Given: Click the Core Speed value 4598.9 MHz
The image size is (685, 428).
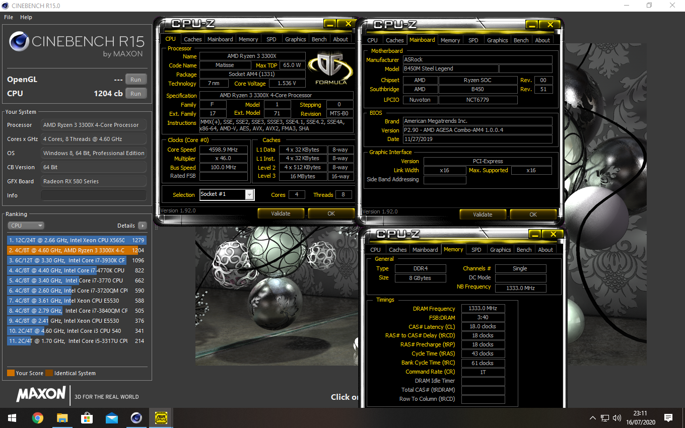Looking at the screenshot, I should tap(224, 150).
